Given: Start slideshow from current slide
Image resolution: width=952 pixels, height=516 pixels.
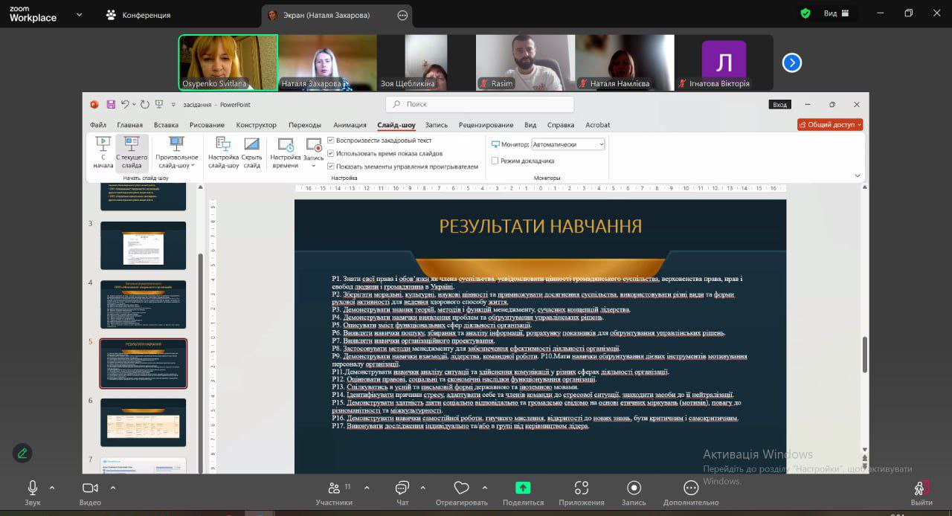Looking at the screenshot, I should click(x=132, y=152).
